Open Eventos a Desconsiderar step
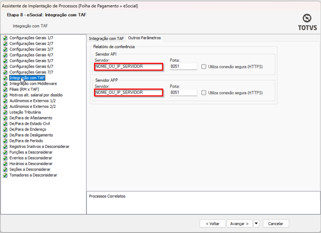Viewport: 321px width, 233px height. [x=31, y=158]
